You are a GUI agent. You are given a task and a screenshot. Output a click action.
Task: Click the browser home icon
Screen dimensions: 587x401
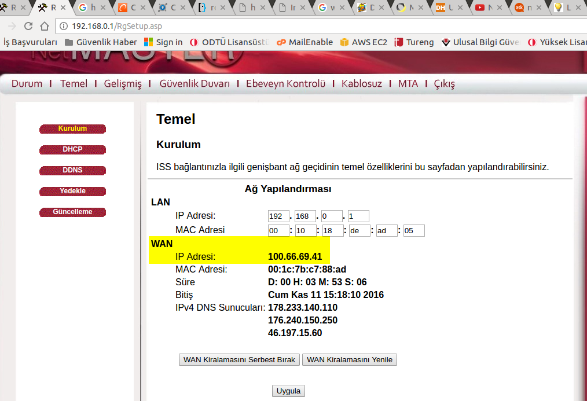coord(45,26)
